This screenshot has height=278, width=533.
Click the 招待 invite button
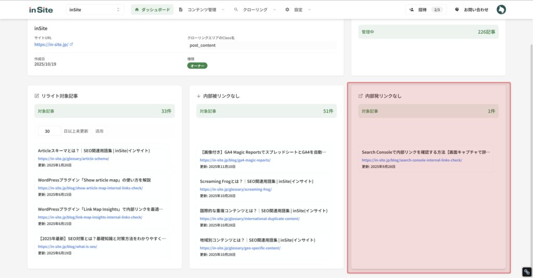426,10
